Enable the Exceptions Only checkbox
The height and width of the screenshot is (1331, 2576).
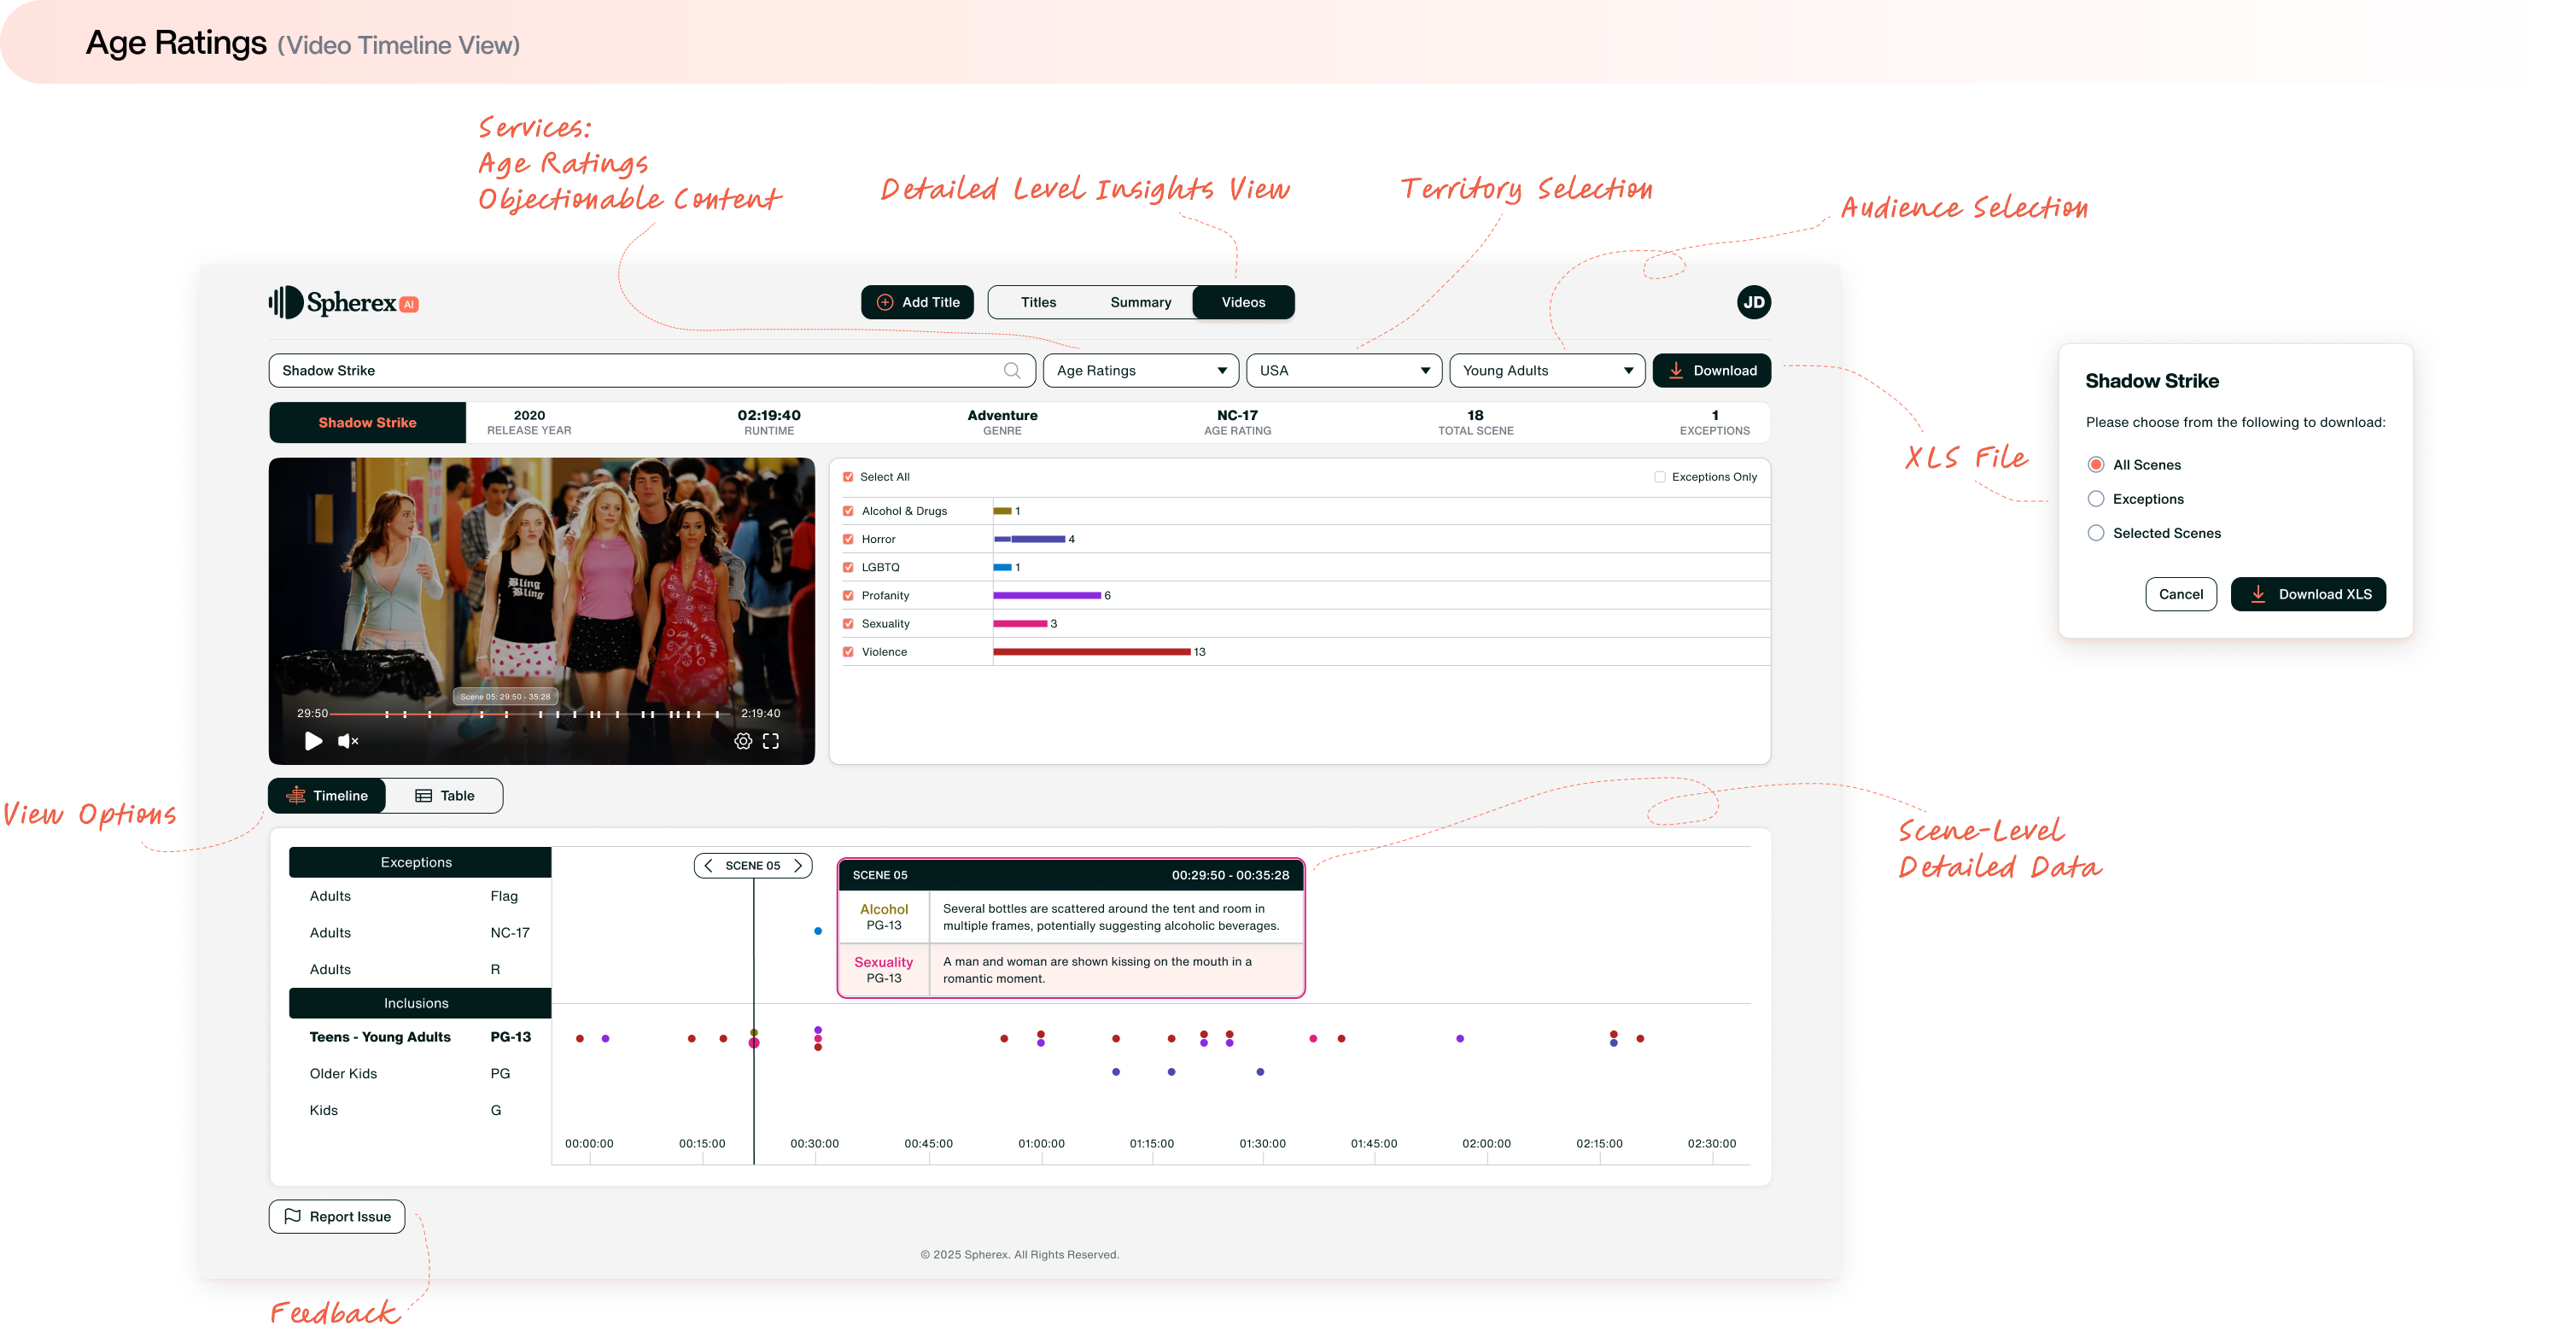coord(1660,477)
